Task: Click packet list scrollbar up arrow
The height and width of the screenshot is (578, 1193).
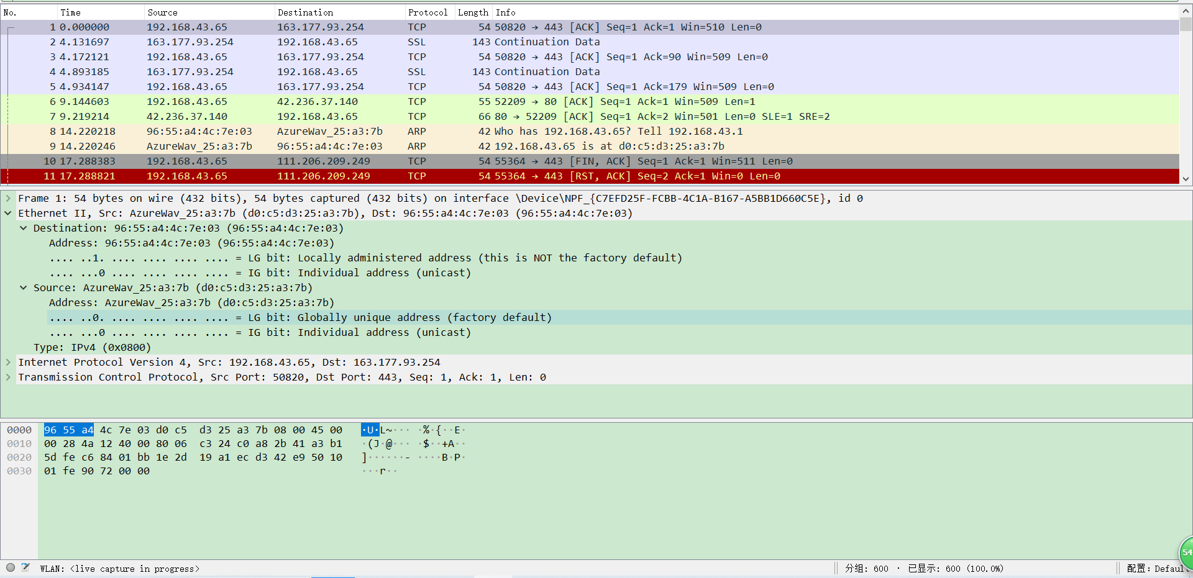Action: (1186, 11)
